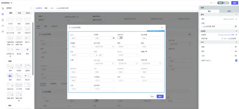
Task: Pick the 图表 chart widget
Action: (10, 77)
